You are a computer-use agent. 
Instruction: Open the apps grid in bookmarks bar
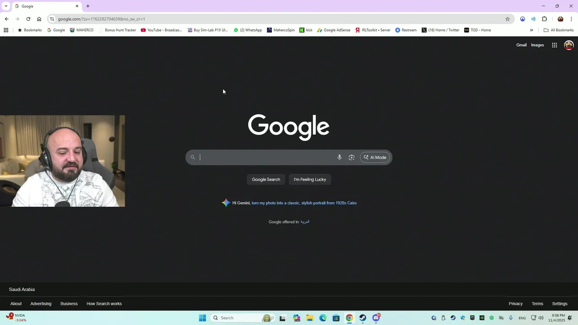pos(6,30)
